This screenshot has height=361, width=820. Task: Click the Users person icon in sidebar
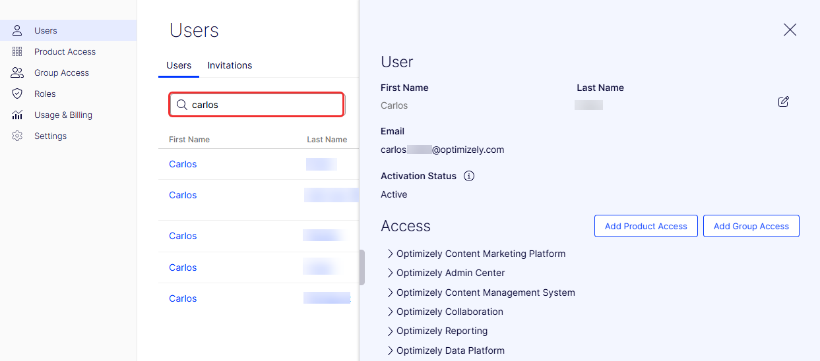(x=18, y=30)
